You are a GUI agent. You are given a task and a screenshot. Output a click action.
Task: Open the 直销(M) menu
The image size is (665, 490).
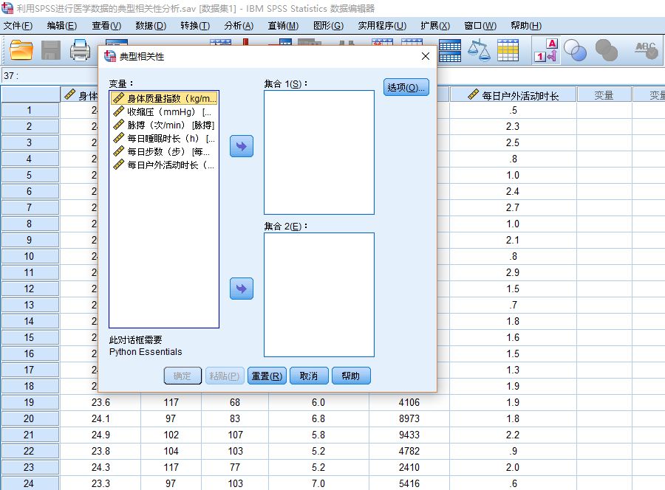pos(283,26)
